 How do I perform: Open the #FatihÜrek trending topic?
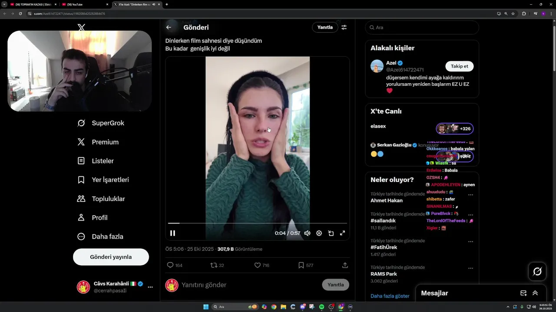pos(384,247)
